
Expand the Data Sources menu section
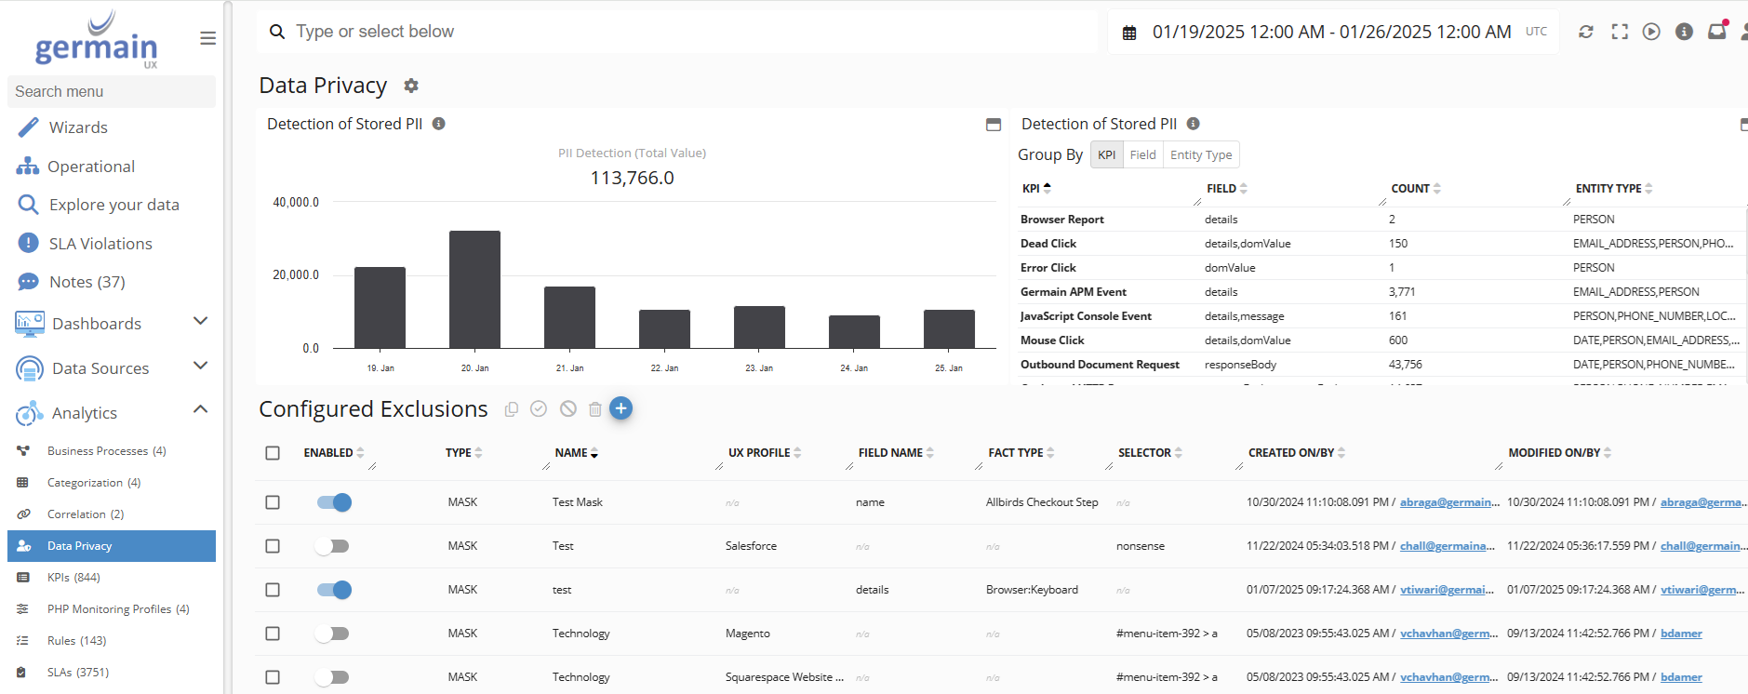click(200, 367)
